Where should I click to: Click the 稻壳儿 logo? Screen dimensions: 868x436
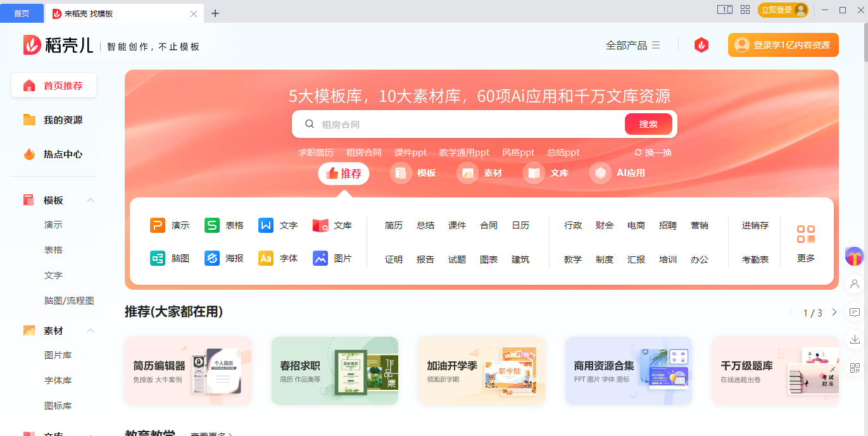58,45
